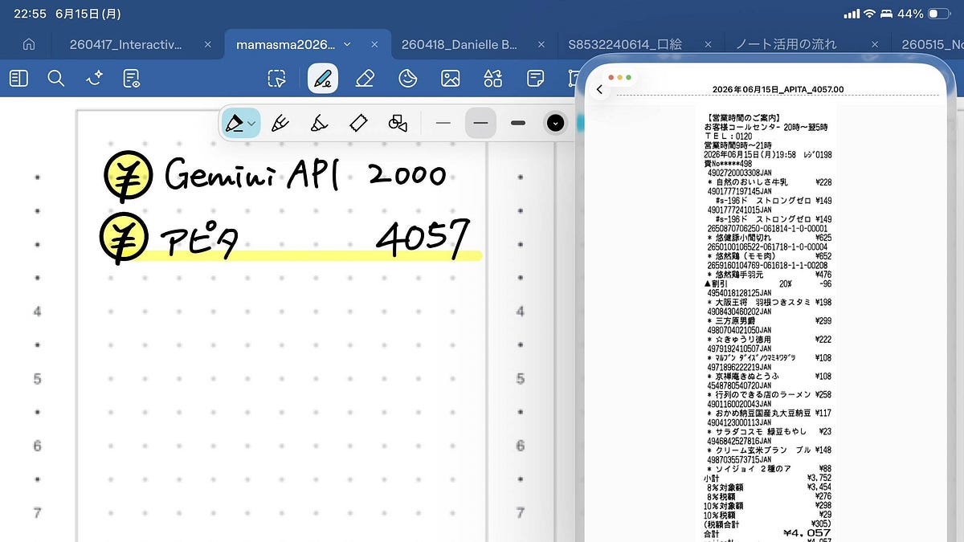Click the yen stamp beside アピタ
Screen dimensions: 964x542
tap(124, 239)
